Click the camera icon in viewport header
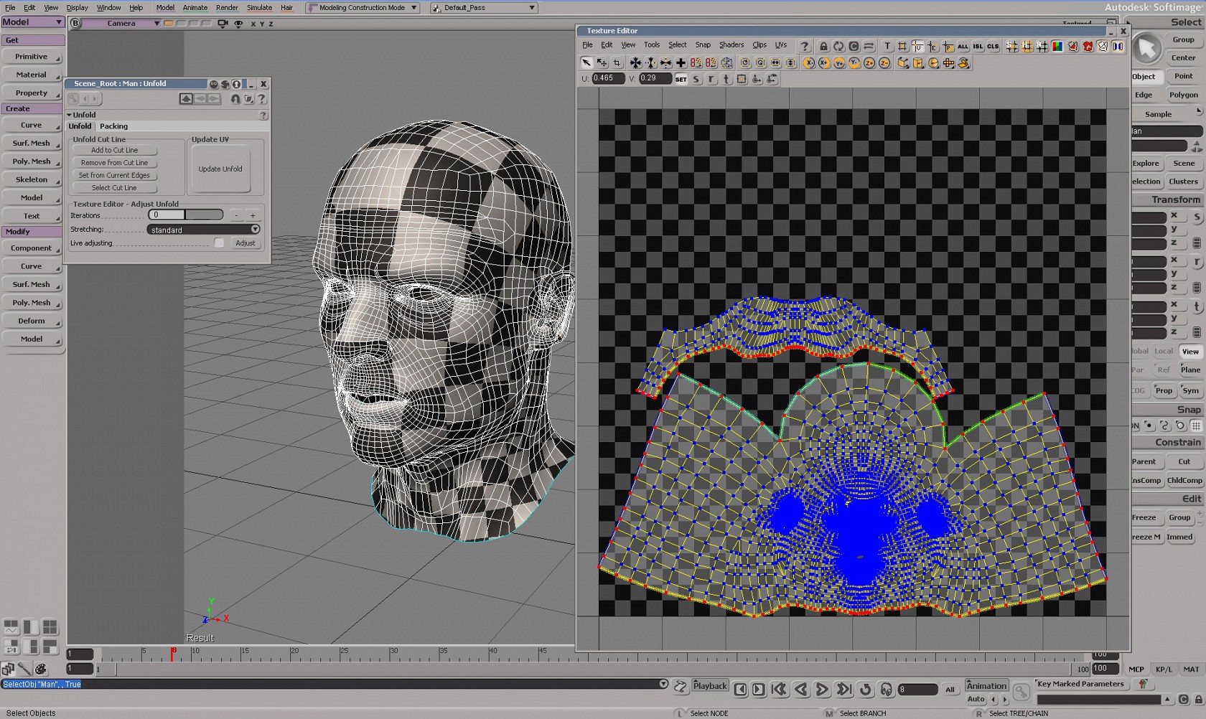1206x719 pixels. coord(223,24)
